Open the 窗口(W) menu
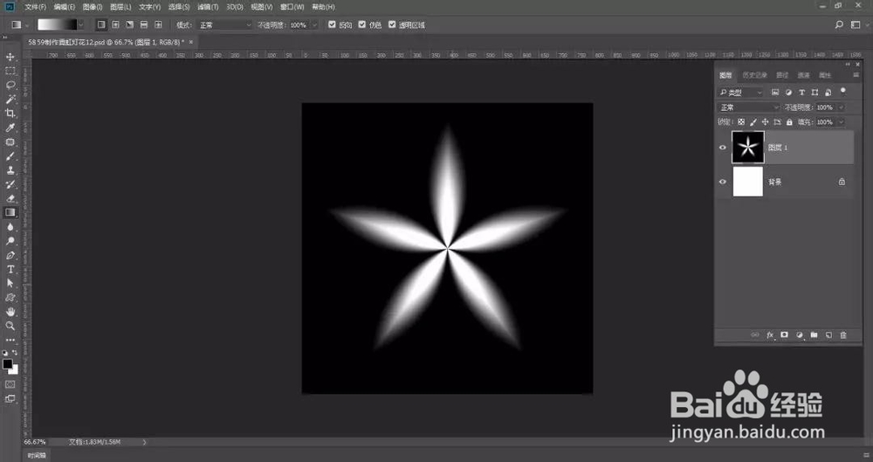The width and height of the screenshot is (873, 462). [x=292, y=7]
